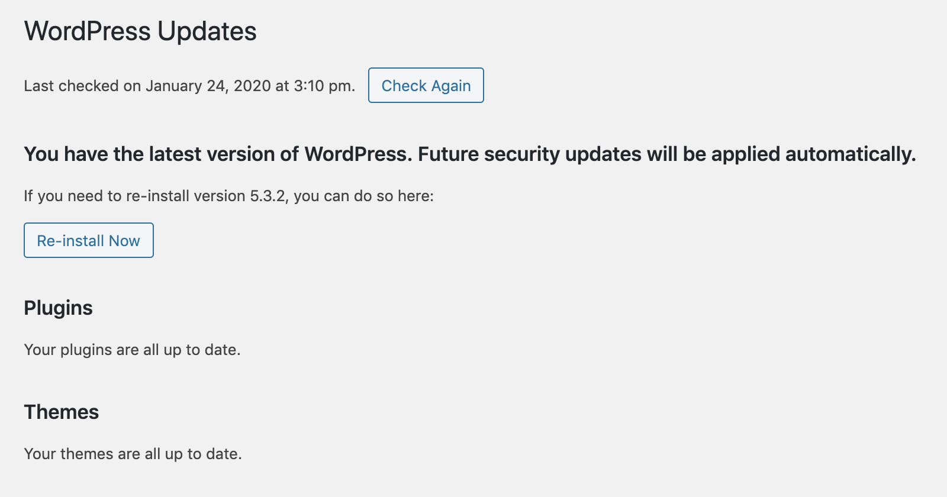Click the word Now inside Re-install button
The height and width of the screenshot is (497, 947).
click(124, 241)
